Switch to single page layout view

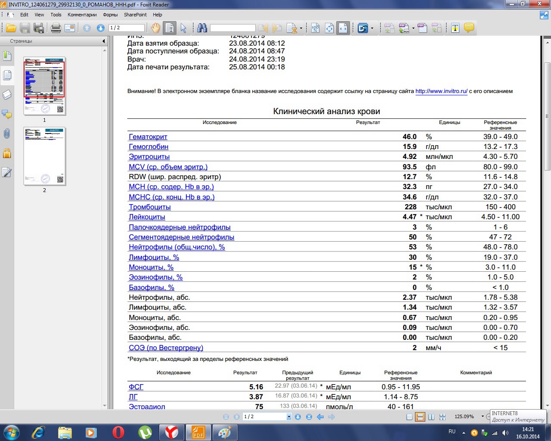409,417
